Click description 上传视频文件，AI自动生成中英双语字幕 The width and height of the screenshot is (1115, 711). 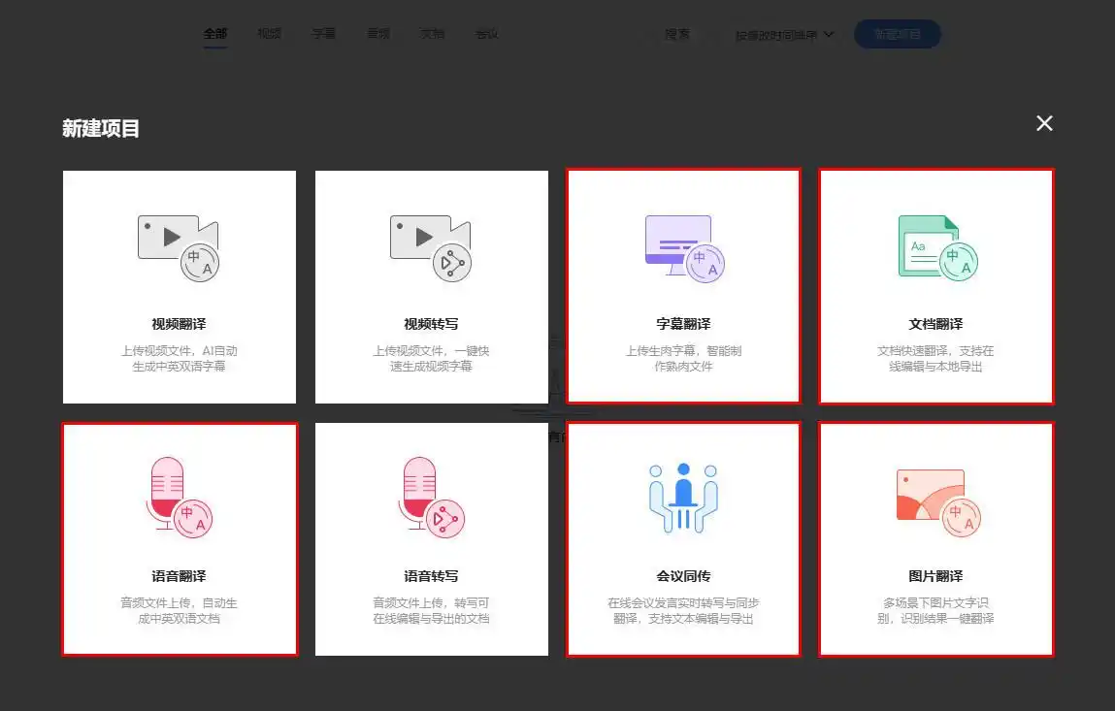click(x=179, y=358)
